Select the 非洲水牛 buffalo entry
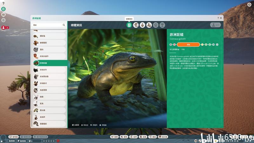Screen dimensions: 254x143 point(50,70)
